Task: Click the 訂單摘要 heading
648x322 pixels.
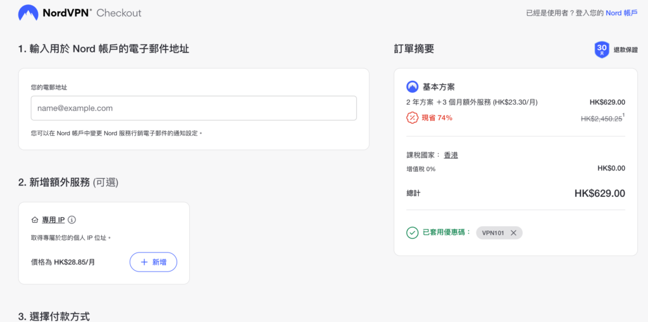Action: 414,49
